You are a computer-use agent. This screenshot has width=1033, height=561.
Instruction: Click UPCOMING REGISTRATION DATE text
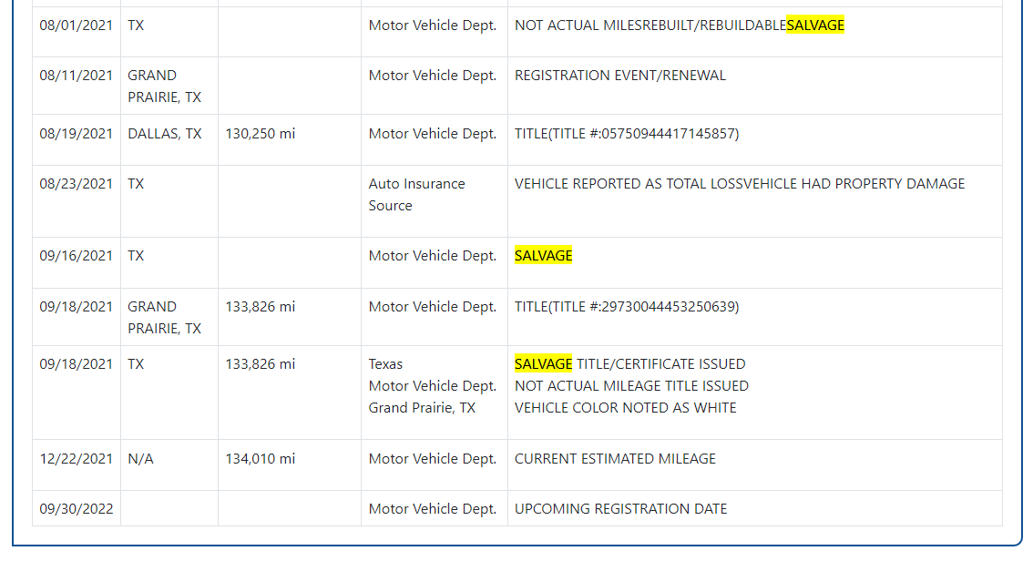[620, 509]
